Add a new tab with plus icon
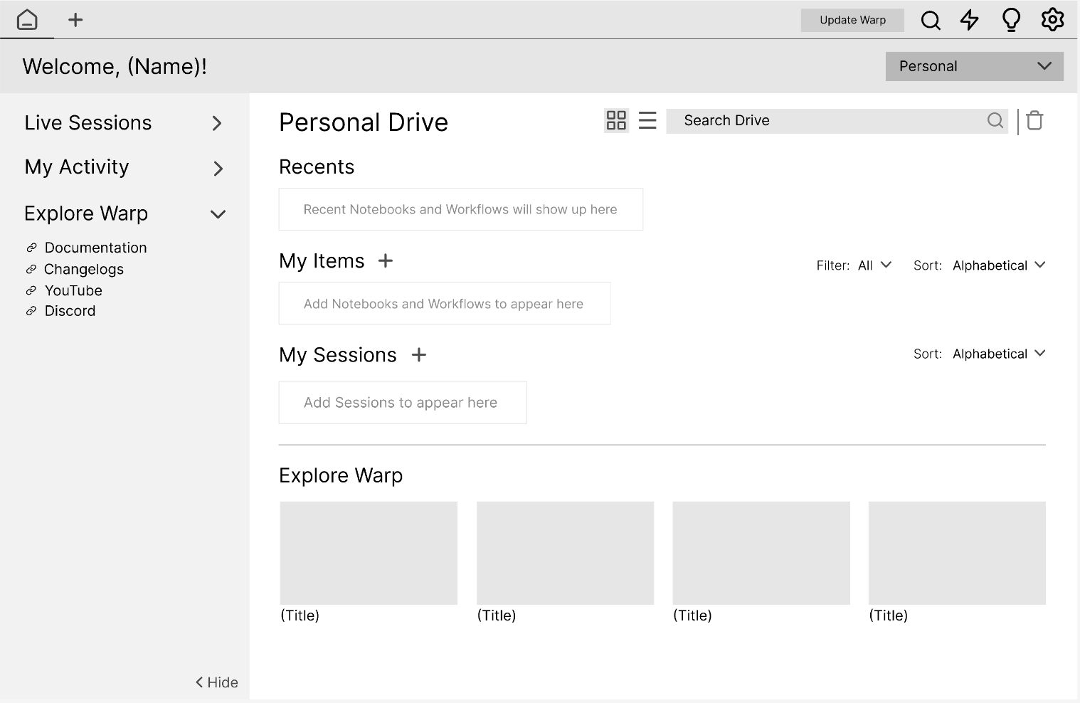This screenshot has width=1080, height=703. coord(75,20)
